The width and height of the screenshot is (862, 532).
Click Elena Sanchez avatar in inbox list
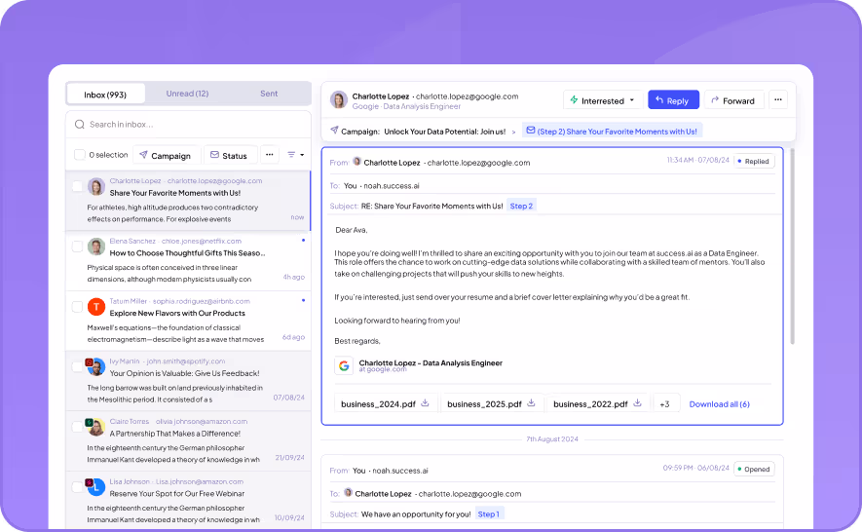[96, 247]
